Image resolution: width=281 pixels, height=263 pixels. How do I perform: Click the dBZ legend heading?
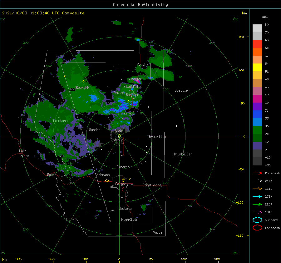pyautogui.click(x=265, y=17)
